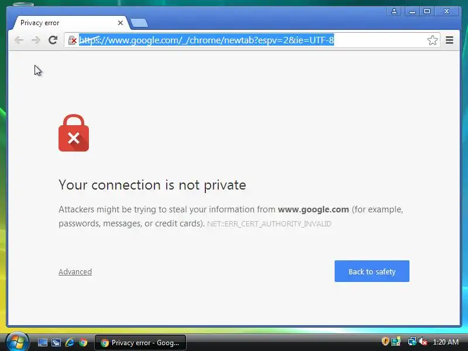Click Show Desktop in quick launch
The width and height of the screenshot is (468, 351).
point(42,342)
